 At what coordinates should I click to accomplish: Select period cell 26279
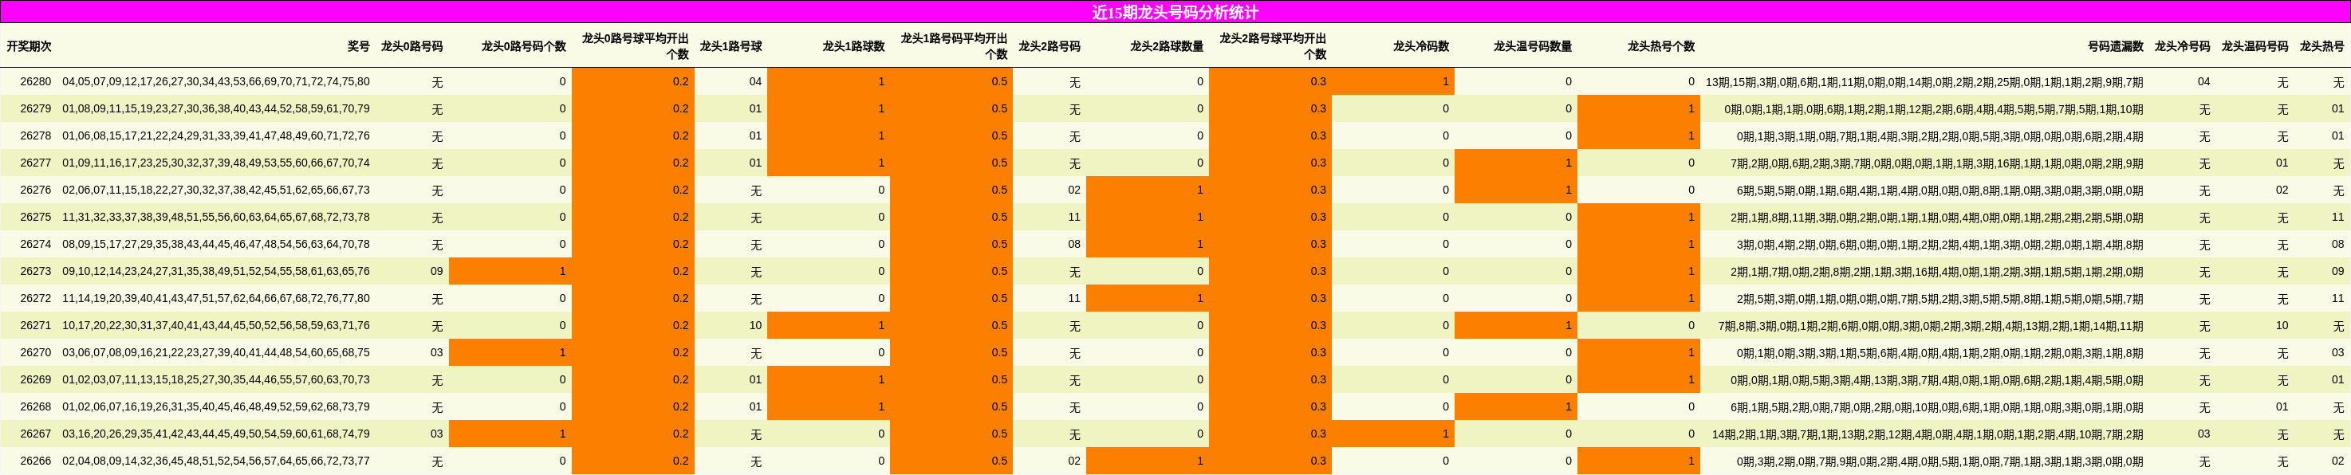point(36,108)
